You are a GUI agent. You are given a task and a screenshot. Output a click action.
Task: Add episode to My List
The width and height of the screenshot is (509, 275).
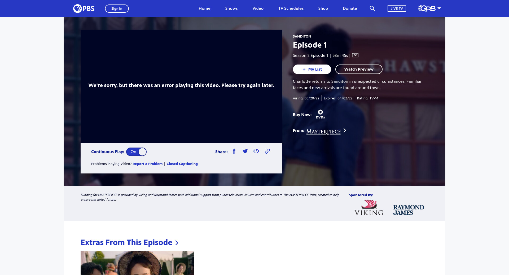(312, 69)
